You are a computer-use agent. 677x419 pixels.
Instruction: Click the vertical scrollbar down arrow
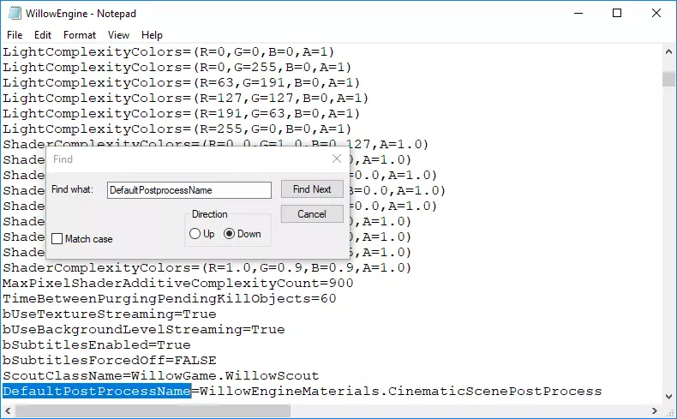(668, 396)
